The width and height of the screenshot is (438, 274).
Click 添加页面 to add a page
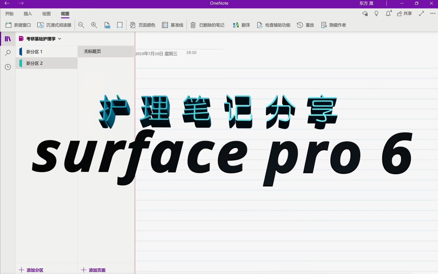coord(93,270)
